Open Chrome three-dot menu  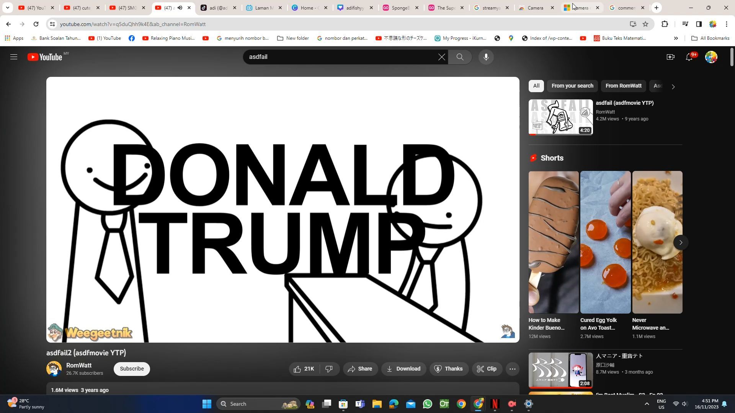pyautogui.click(x=727, y=24)
